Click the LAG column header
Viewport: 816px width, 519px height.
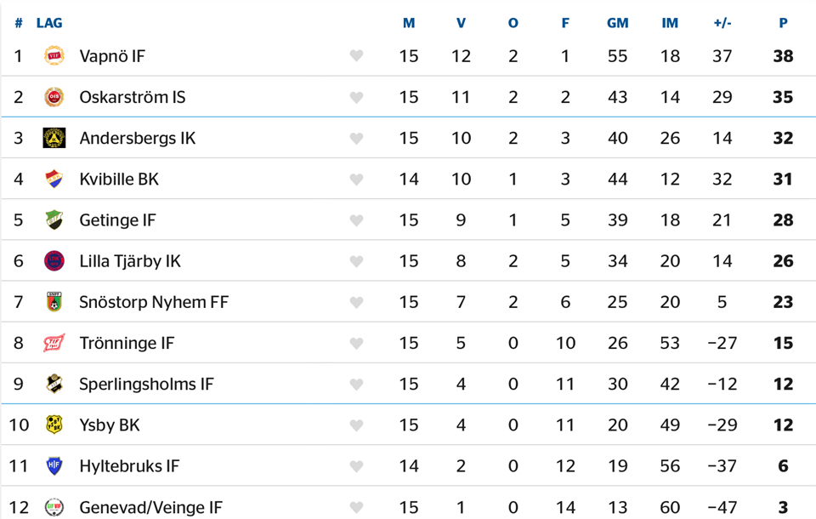pos(49,23)
